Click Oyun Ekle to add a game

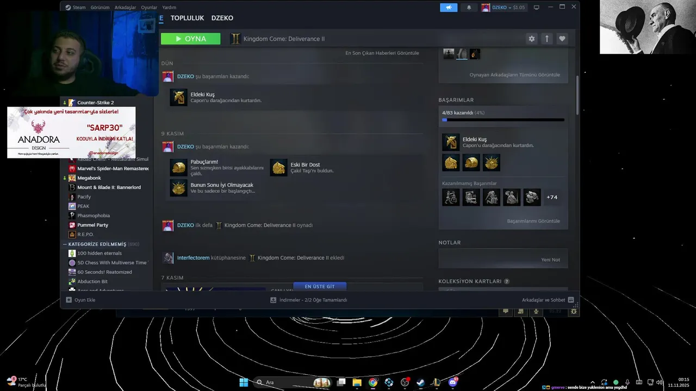(80, 300)
